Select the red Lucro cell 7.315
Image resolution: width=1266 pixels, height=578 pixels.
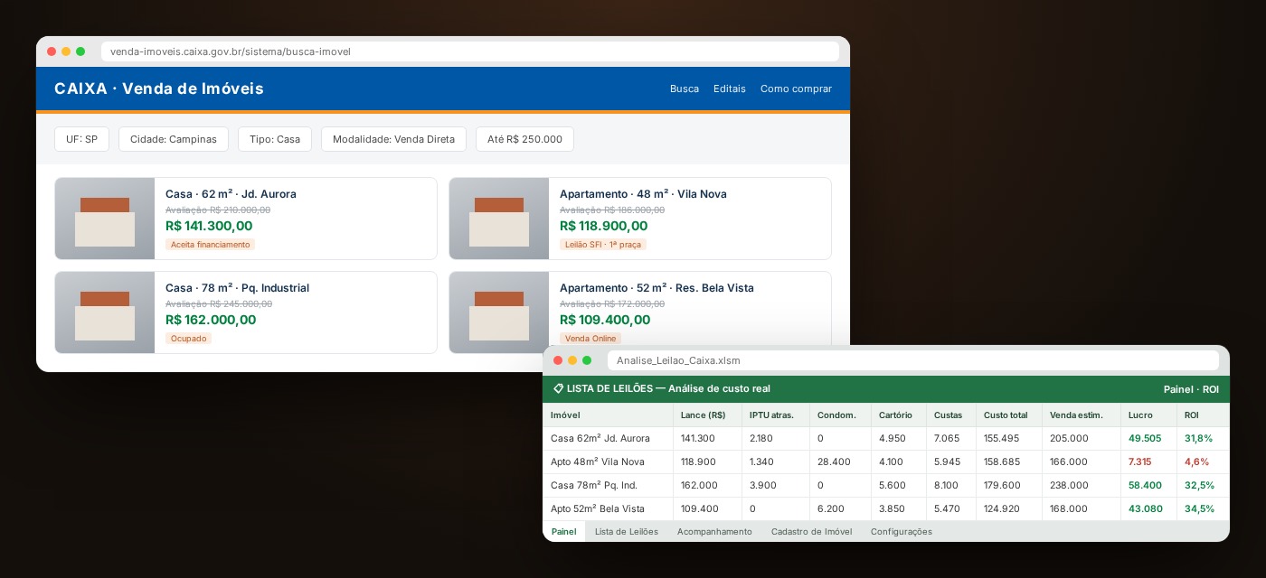pos(1148,461)
